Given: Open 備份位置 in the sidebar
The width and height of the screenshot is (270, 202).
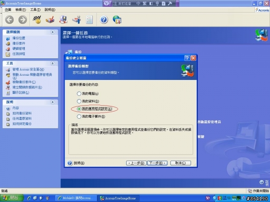Looking at the screenshot, I should coord(19,38).
